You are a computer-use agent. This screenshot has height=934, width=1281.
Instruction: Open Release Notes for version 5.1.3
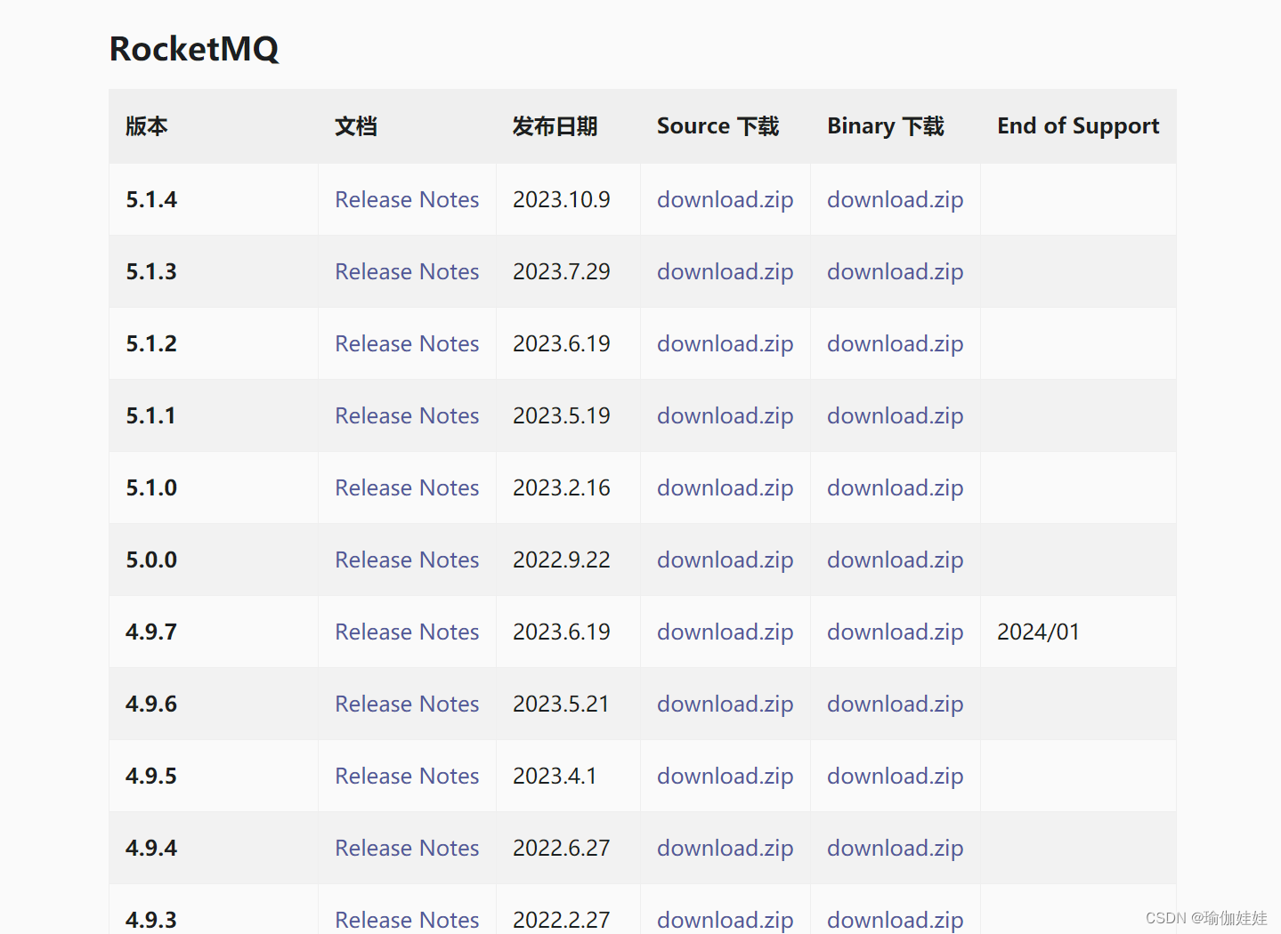coord(407,271)
